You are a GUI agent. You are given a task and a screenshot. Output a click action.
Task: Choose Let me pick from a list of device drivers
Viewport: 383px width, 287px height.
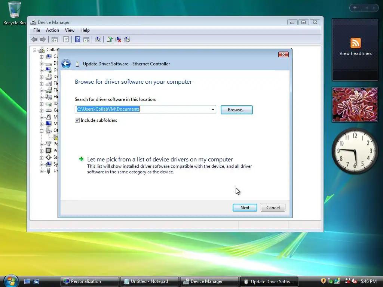pyautogui.click(x=160, y=159)
